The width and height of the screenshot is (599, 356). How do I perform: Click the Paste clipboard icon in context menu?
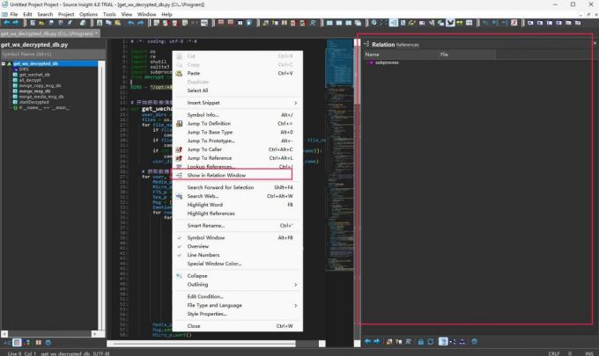click(179, 73)
